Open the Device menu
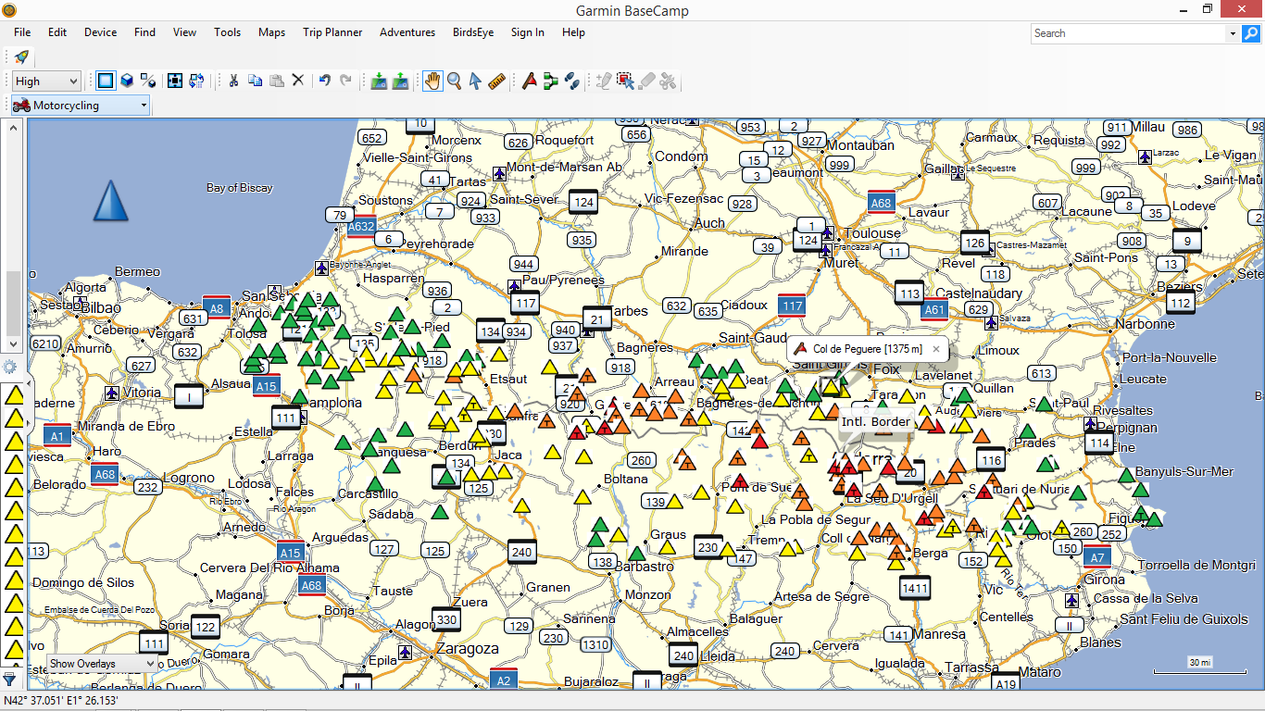The image size is (1265, 711). pyautogui.click(x=100, y=32)
